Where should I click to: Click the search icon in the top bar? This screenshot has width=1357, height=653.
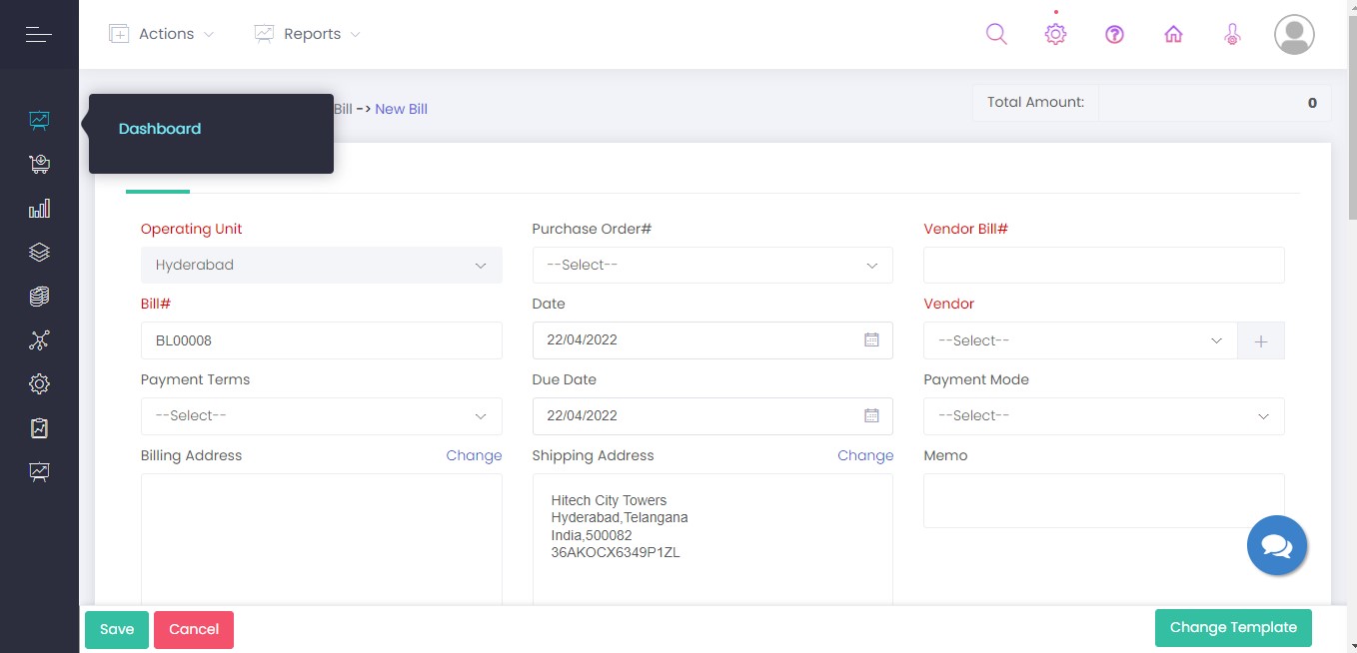[996, 33]
